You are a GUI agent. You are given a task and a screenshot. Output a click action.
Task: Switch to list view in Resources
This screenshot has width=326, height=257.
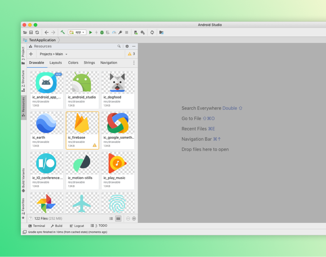point(111,218)
